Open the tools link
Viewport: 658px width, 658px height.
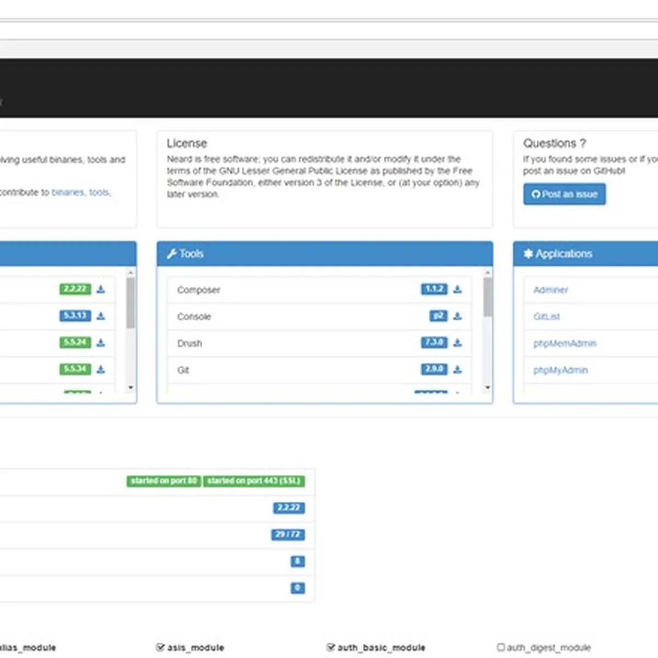tap(99, 192)
